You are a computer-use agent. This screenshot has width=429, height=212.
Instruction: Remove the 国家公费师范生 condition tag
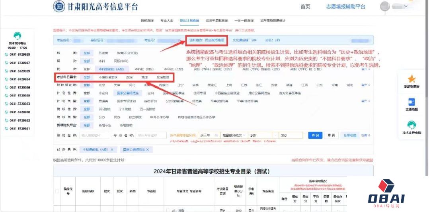(x=148, y=149)
